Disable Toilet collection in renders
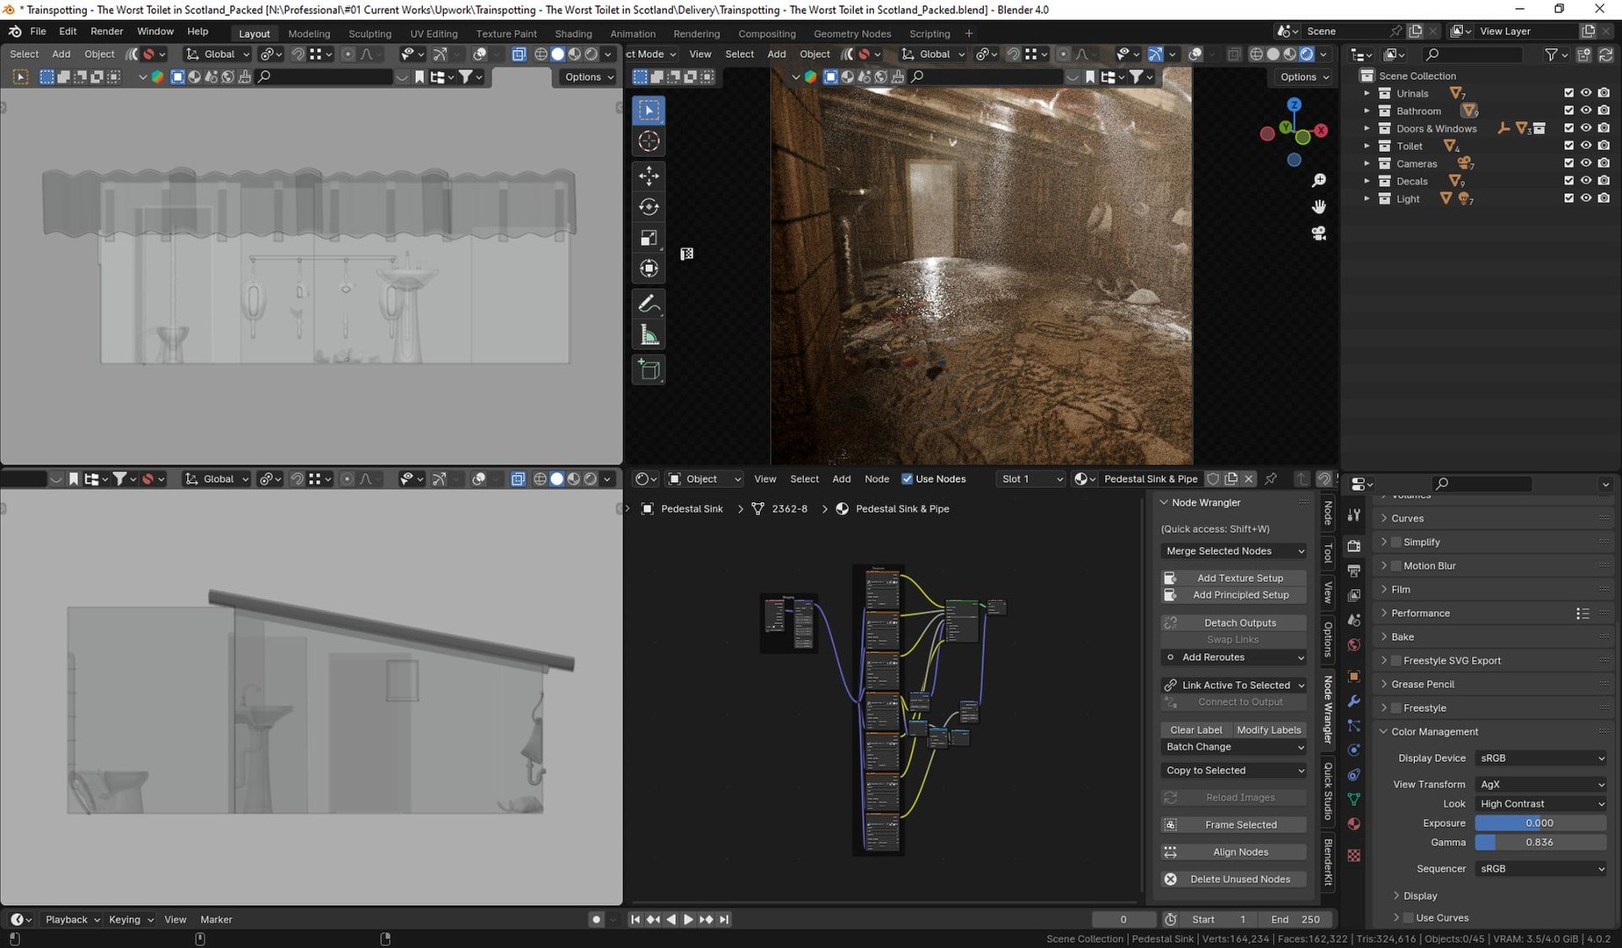 click(1604, 146)
